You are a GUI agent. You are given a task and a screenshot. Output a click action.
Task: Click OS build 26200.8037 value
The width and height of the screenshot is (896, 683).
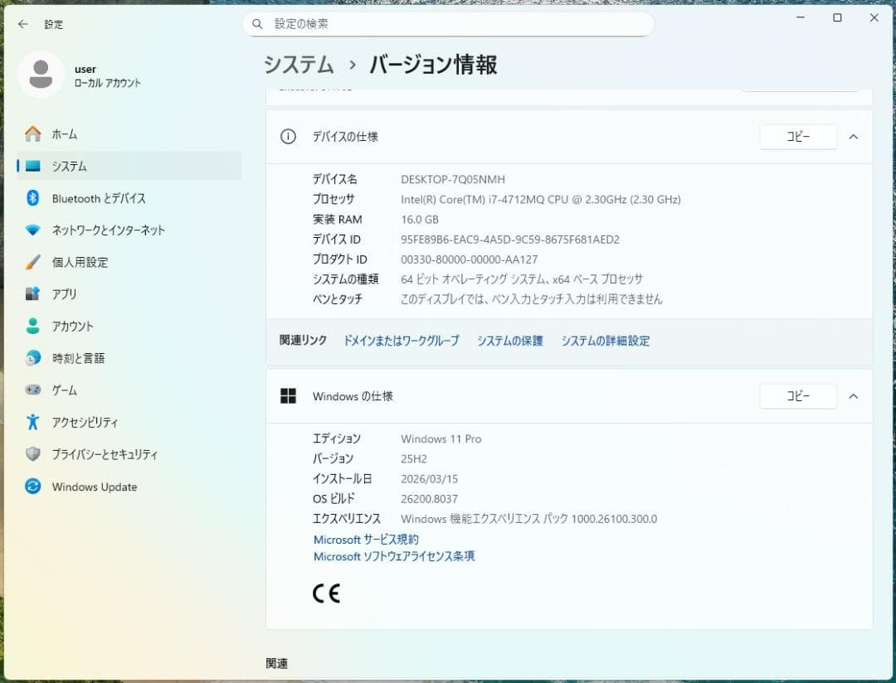pyautogui.click(x=429, y=499)
